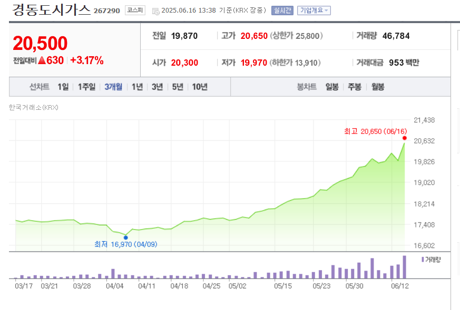Screen dimensions: 460x310
Task: Select the 3개월 line chart period
Action: click(x=113, y=87)
